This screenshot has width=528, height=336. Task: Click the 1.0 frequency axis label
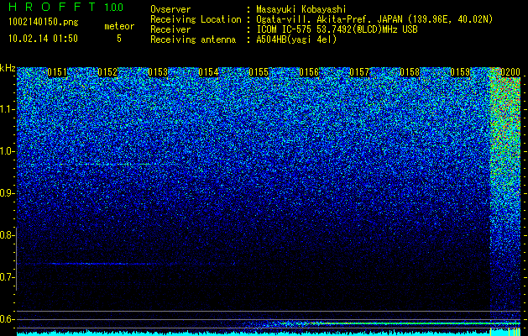(7, 151)
